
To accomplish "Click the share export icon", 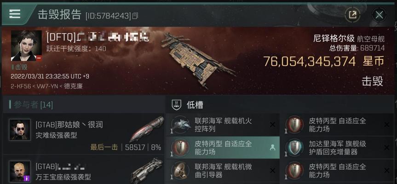I will pyautogui.click(x=352, y=15).
